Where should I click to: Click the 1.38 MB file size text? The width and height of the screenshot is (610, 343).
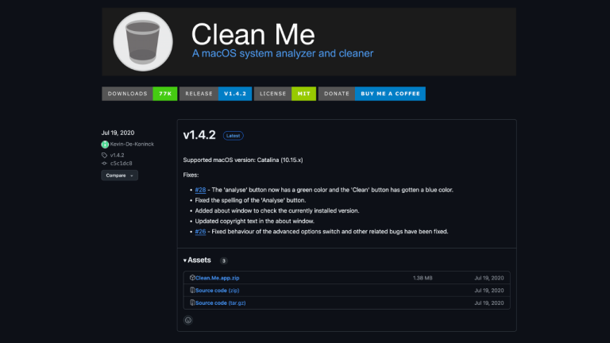[x=423, y=278]
